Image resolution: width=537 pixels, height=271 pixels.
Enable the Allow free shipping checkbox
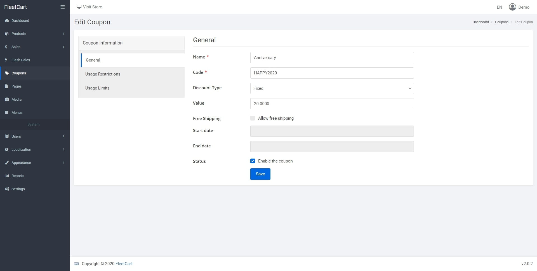(253, 118)
